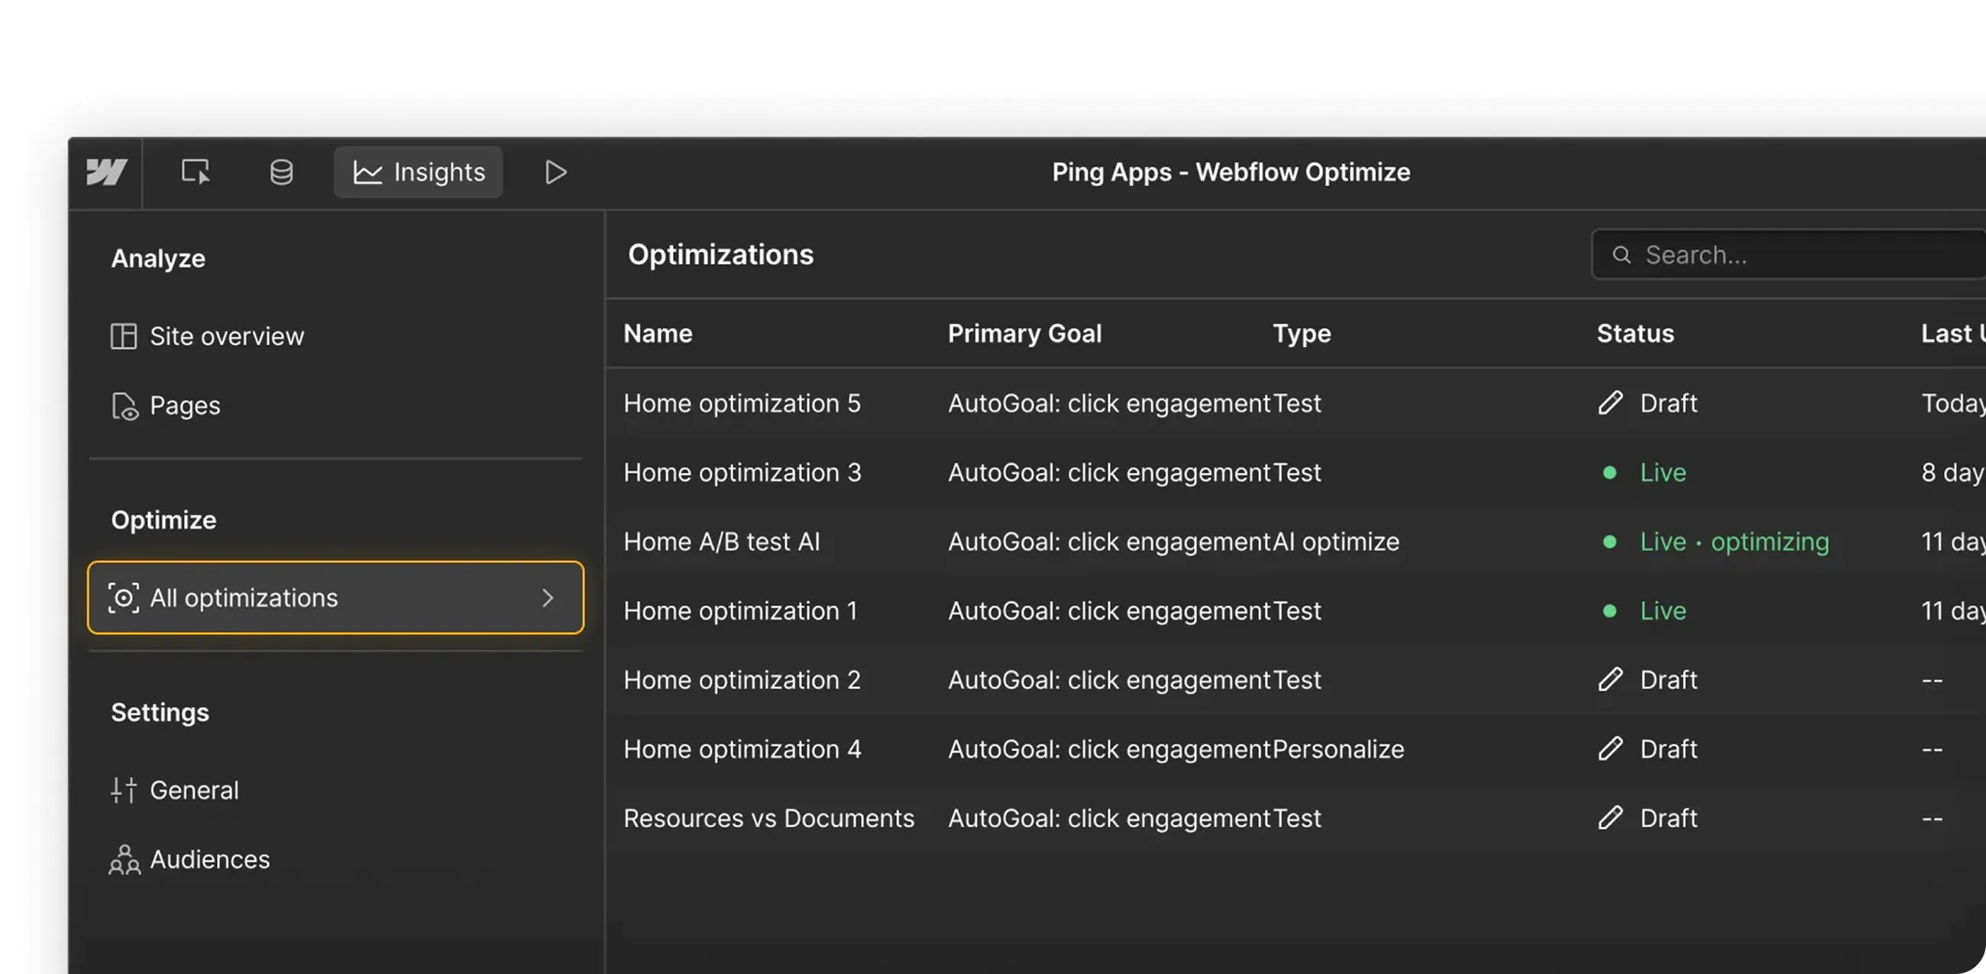Viewport: 1986px width, 974px height.
Task: Click Draft pencil icon for Home optimization 5
Action: pos(1609,403)
